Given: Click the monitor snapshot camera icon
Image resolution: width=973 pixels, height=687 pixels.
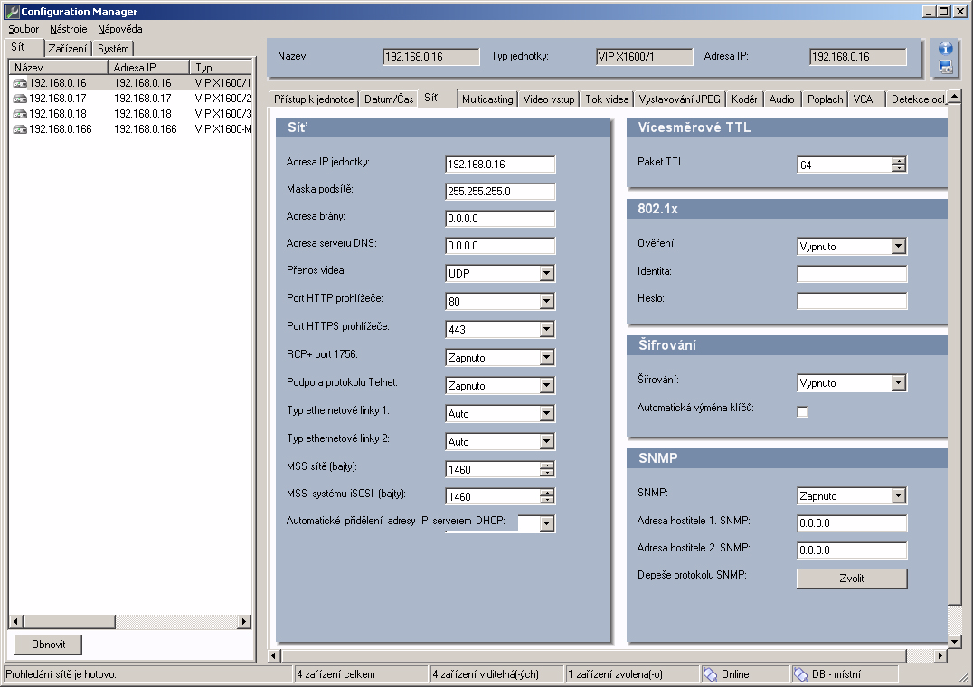Looking at the screenshot, I should tap(945, 67).
